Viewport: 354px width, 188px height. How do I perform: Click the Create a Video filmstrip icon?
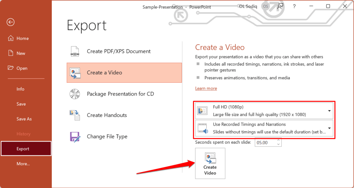tap(75, 73)
